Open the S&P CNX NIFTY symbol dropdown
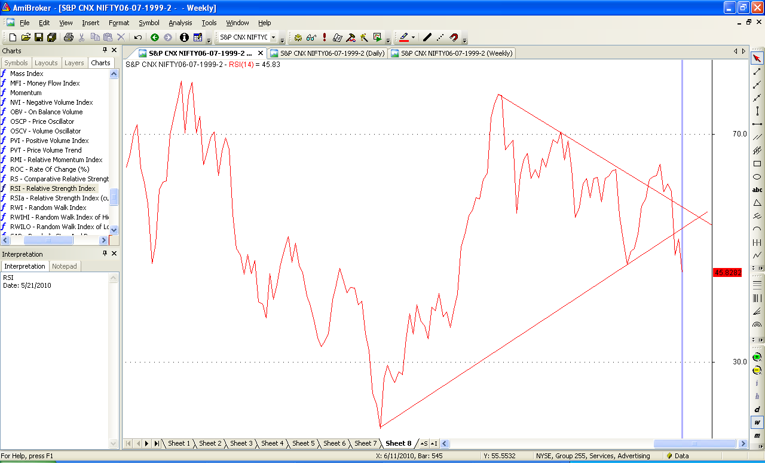Viewport: 765px width, 463px height. pyautogui.click(x=274, y=37)
